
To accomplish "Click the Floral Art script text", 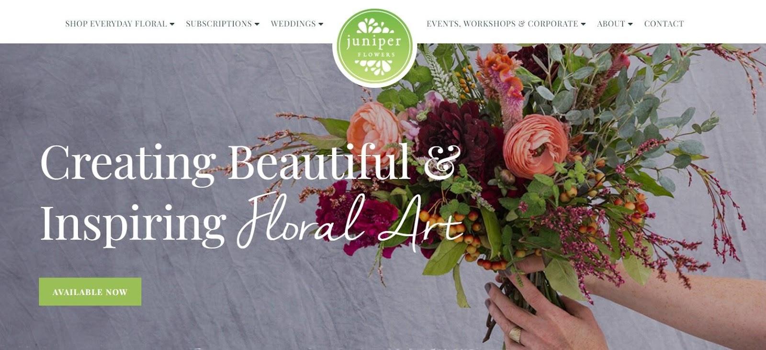I will [x=351, y=221].
